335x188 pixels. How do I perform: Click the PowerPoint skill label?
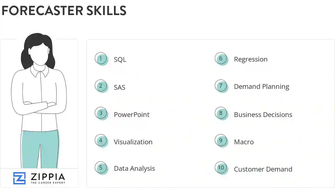pos(131,115)
